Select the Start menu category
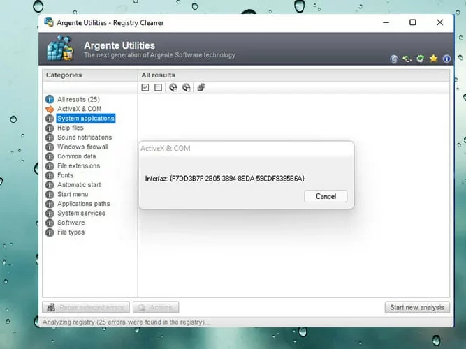 73,194
